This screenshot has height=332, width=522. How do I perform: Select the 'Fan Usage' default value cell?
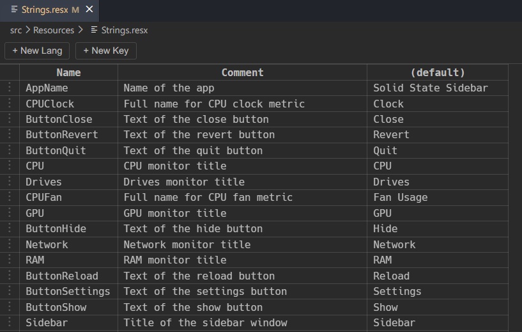point(438,198)
